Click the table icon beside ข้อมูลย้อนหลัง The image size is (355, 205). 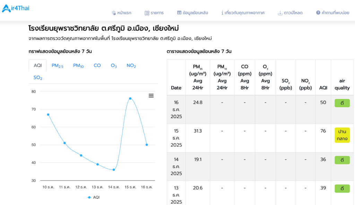click(x=179, y=13)
